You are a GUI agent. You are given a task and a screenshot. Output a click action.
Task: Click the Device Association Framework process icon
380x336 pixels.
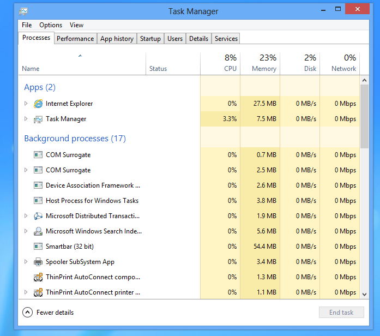tap(38, 185)
